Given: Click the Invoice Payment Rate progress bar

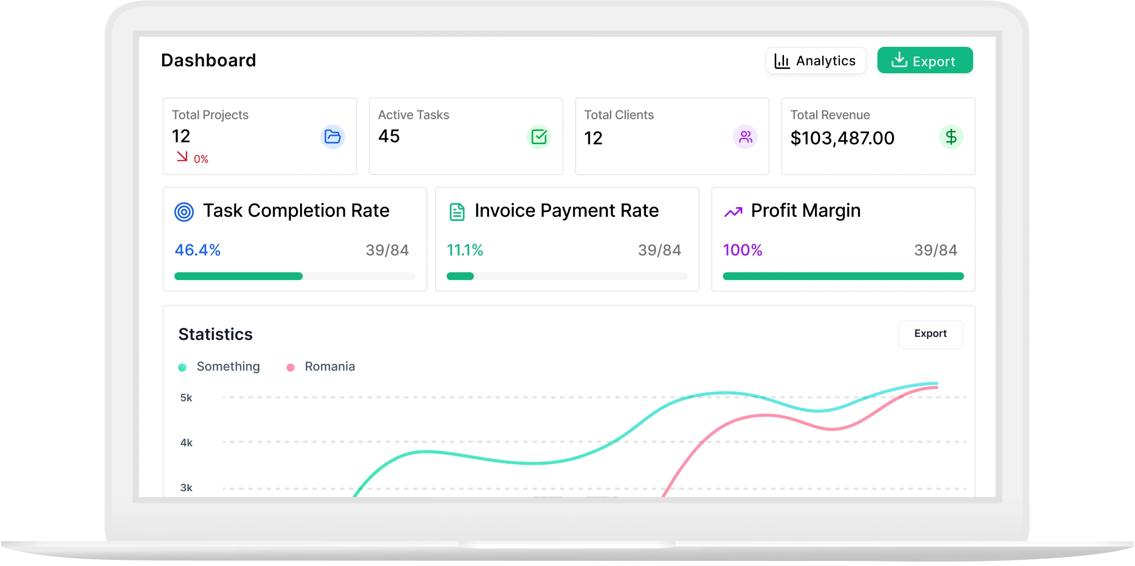Looking at the screenshot, I should click(567, 276).
